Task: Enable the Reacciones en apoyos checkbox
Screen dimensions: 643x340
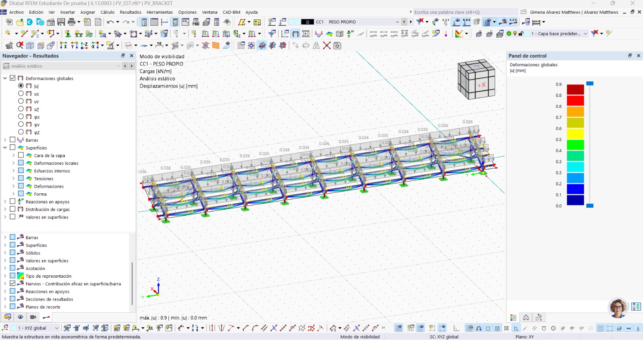Action: click(12, 202)
